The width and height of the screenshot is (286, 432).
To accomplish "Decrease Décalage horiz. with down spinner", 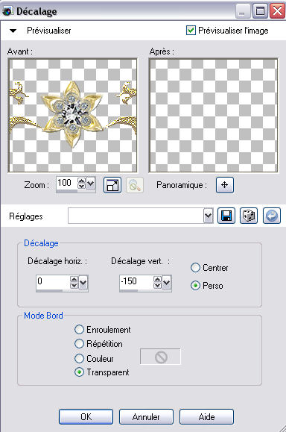I will pos(74,285).
